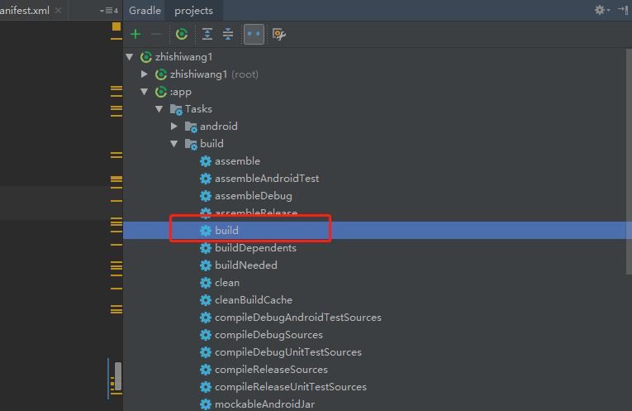The width and height of the screenshot is (632, 411).
Task: Click the Gradle panel vertical scrollbar
Action: pos(629,161)
